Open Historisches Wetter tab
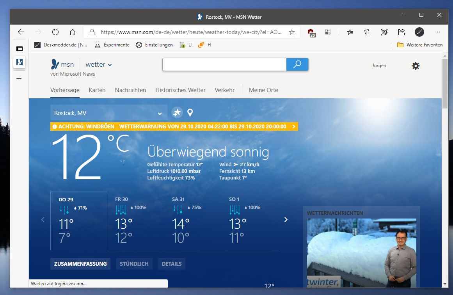453x295 pixels. click(x=180, y=90)
